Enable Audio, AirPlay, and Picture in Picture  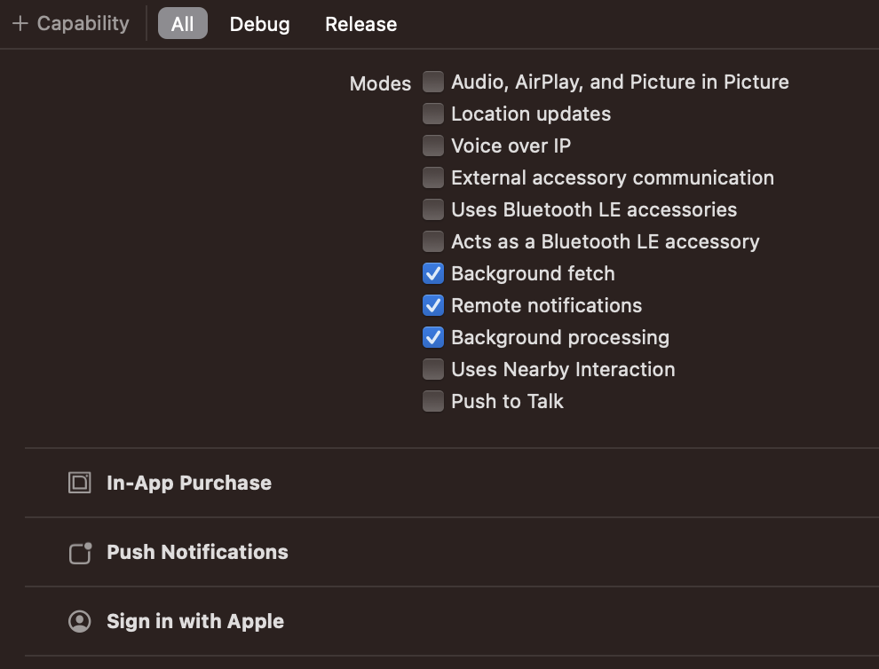point(433,82)
